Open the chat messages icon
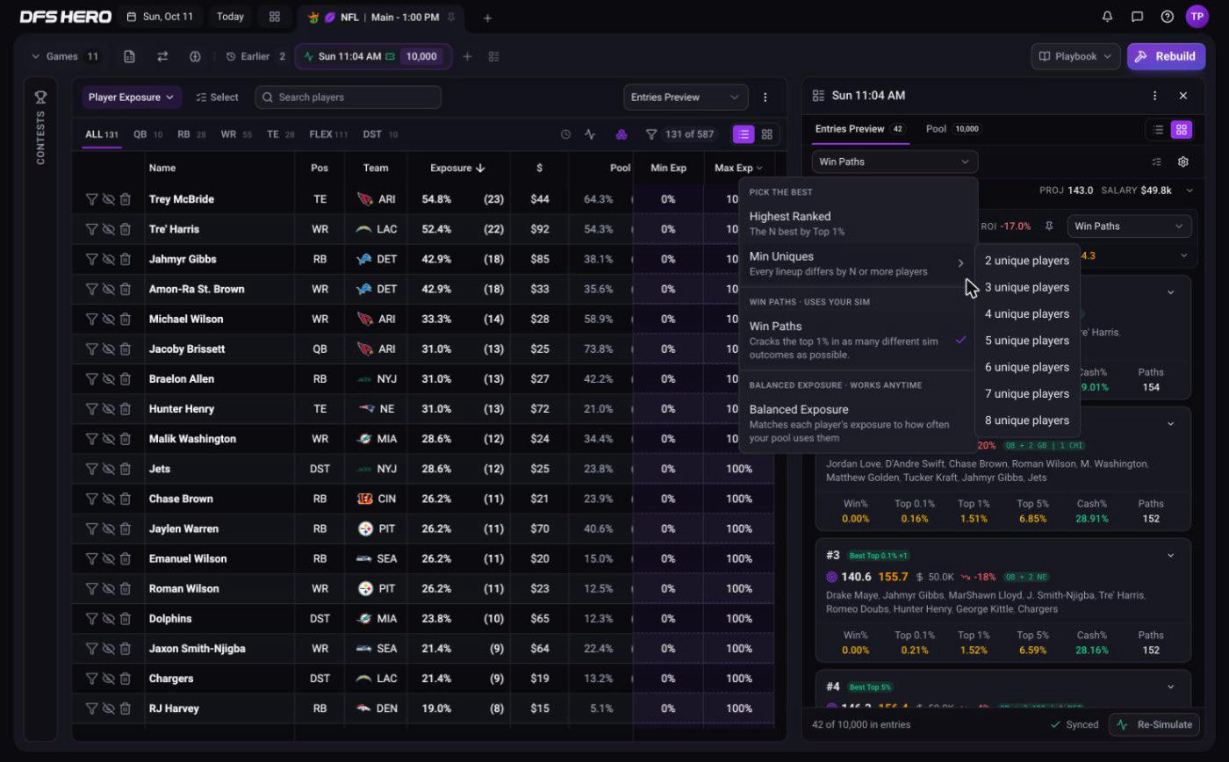This screenshot has height=762, width=1229. pyautogui.click(x=1138, y=17)
